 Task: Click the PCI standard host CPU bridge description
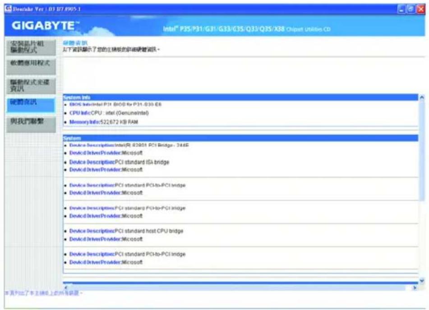[x=126, y=231]
